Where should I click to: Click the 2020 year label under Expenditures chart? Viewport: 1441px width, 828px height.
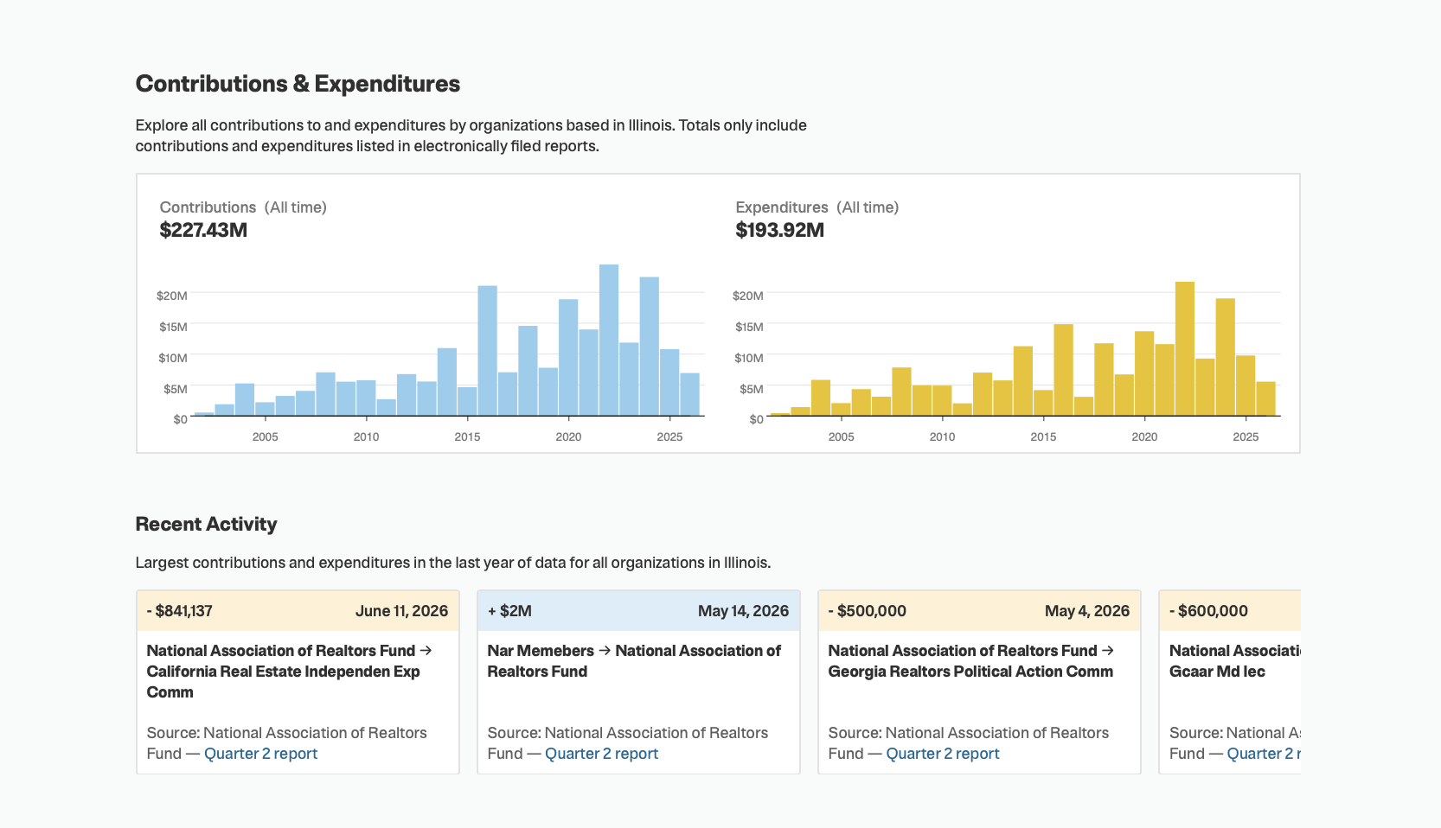click(1144, 436)
